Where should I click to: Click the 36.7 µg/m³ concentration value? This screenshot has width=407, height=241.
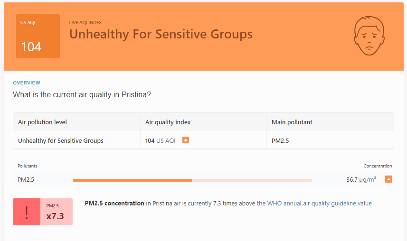pos(361,179)
